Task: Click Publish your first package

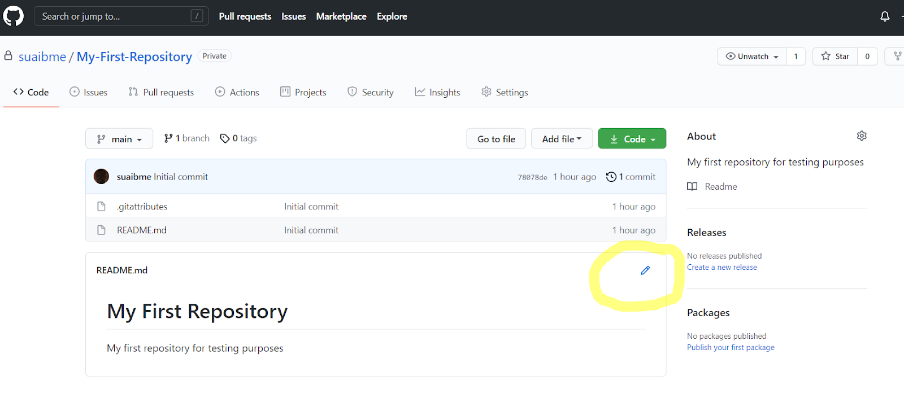Action: coord(731,348)
